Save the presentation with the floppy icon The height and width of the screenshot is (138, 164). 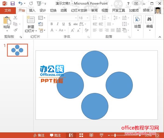13,4
